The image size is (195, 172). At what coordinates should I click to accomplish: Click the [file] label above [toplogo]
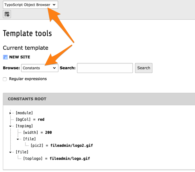(22, 152)
